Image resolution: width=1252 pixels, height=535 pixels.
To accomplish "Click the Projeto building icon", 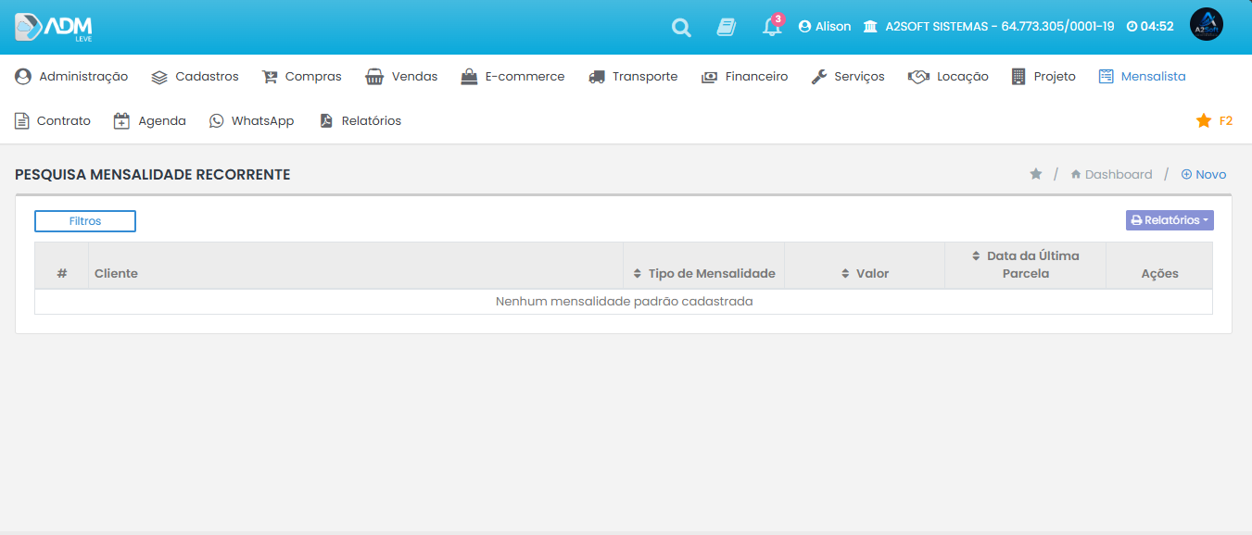I will coord(1018,76).
